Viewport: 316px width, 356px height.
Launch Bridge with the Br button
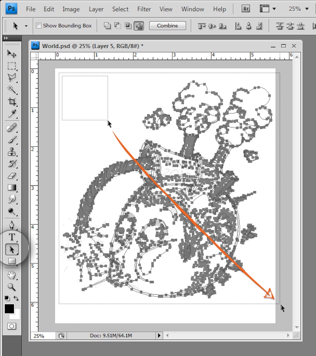(x=246, y=9)
